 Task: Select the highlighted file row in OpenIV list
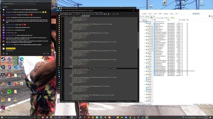(174, 71)
